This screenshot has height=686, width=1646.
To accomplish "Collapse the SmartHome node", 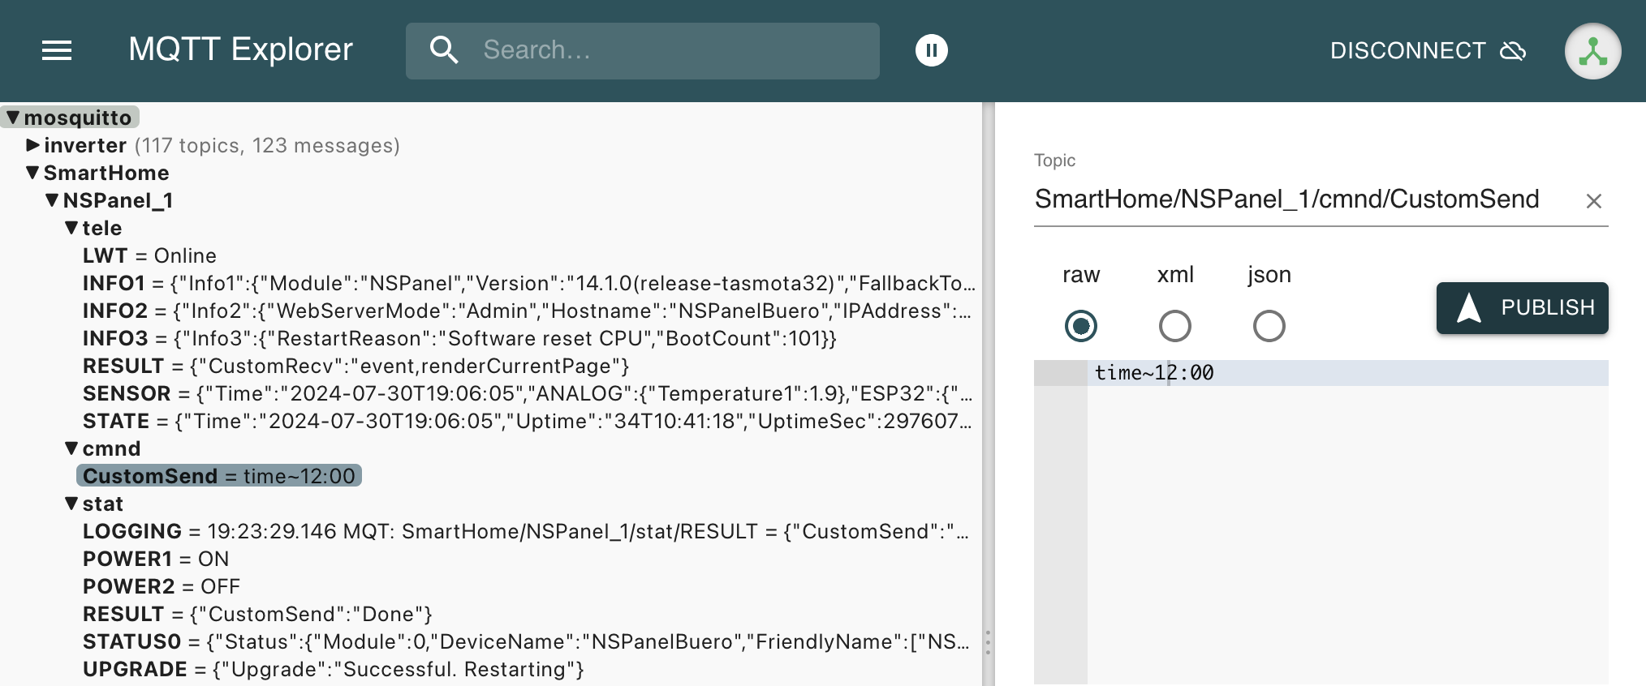I will pyautogui.click(x=33, y=173).
